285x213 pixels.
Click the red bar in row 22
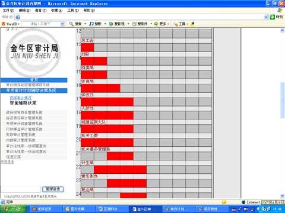pos(120,170)
